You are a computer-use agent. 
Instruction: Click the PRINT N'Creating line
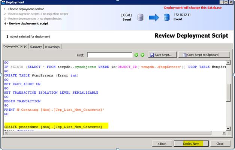pyautogui.click(x=54, y=110)
